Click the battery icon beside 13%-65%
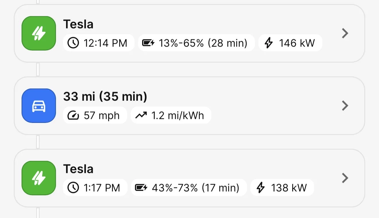Image resolution: width=379 pixels, height=218 pixels. point(148,43)
